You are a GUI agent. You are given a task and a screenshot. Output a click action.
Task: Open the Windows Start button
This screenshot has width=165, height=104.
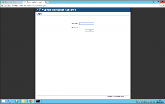[x=3, y=101]
